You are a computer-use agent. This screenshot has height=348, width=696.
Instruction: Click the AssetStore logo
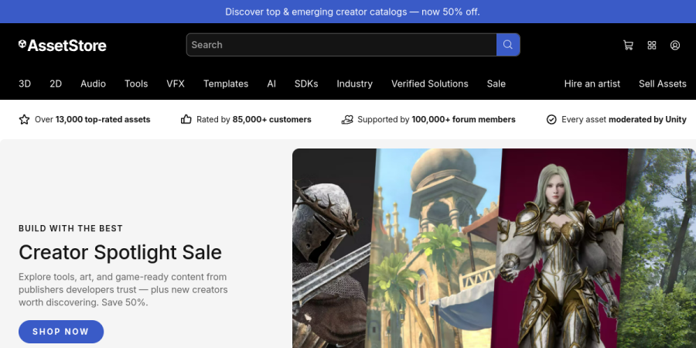[x=63, y=46]
